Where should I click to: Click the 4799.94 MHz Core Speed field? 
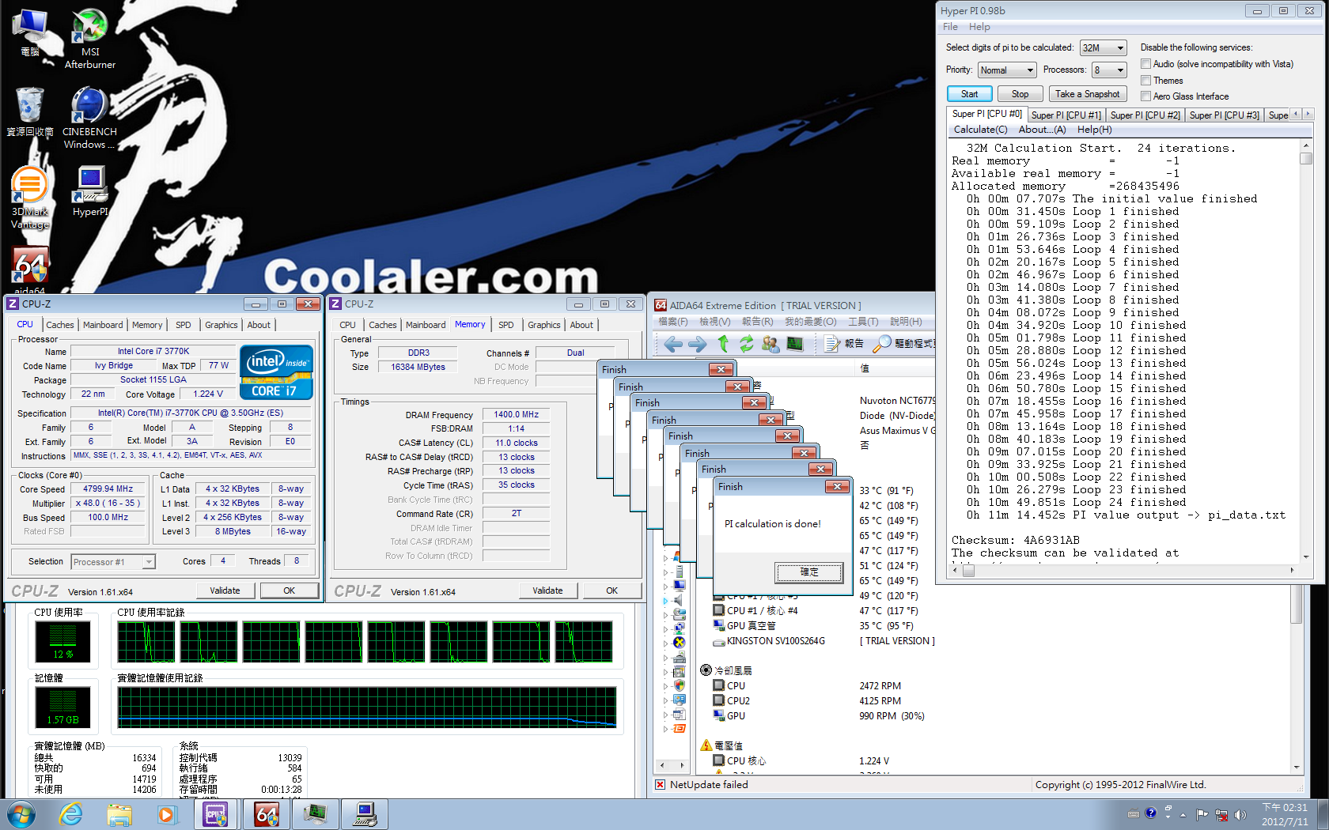pyautogui.click(x=108, y=489)
